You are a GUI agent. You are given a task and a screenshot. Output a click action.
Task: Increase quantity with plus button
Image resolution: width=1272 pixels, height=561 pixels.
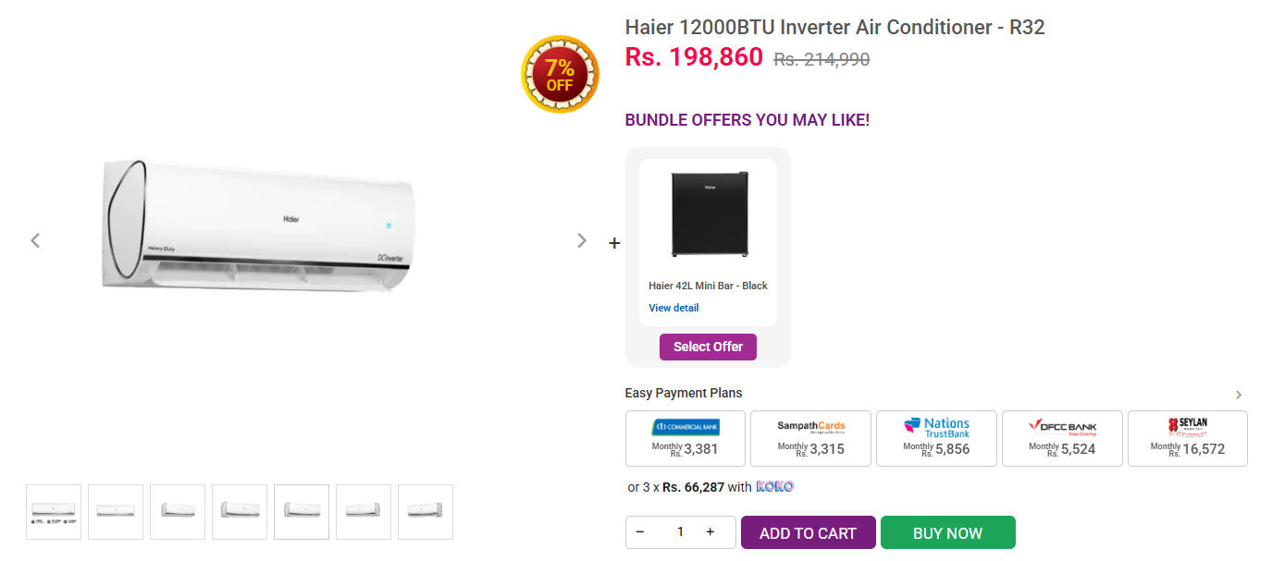click(x=710, y=532)
